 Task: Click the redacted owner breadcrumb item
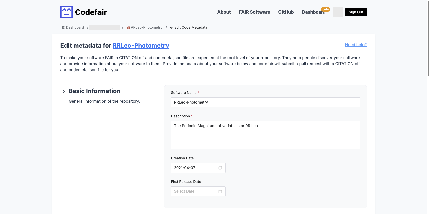(104, 28)
